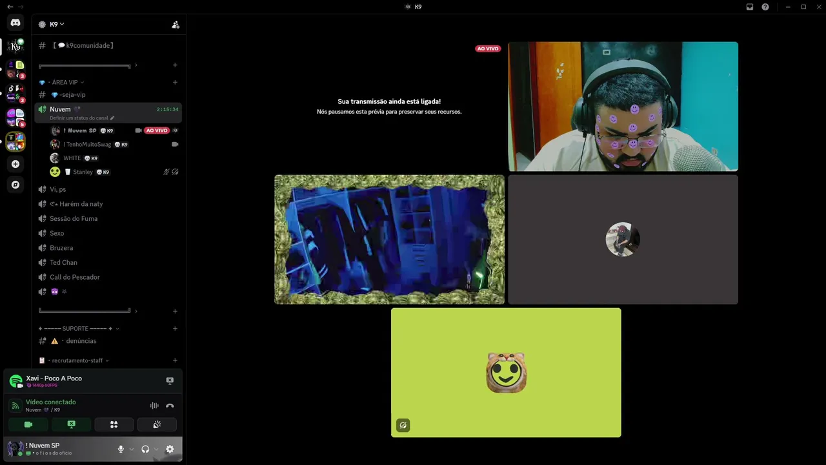Open voice connection signal info icon
The width and height of the screenshot is (826, 465).
[15, 406]
